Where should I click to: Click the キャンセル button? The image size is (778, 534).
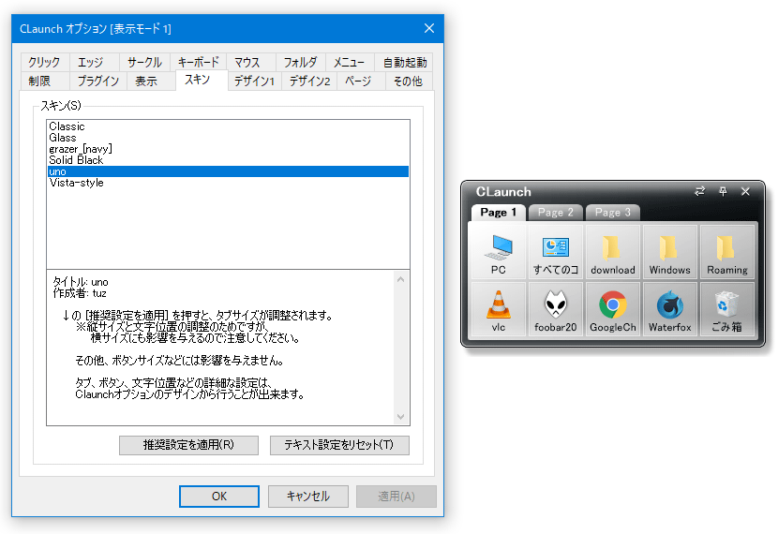tap(308, 497)
